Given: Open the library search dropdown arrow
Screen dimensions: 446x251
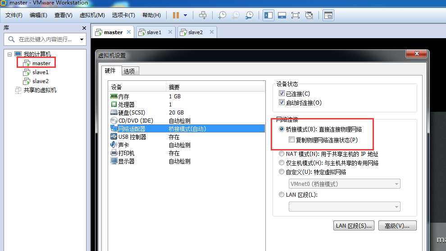Looking at the screenshot, I should point(82,39).
